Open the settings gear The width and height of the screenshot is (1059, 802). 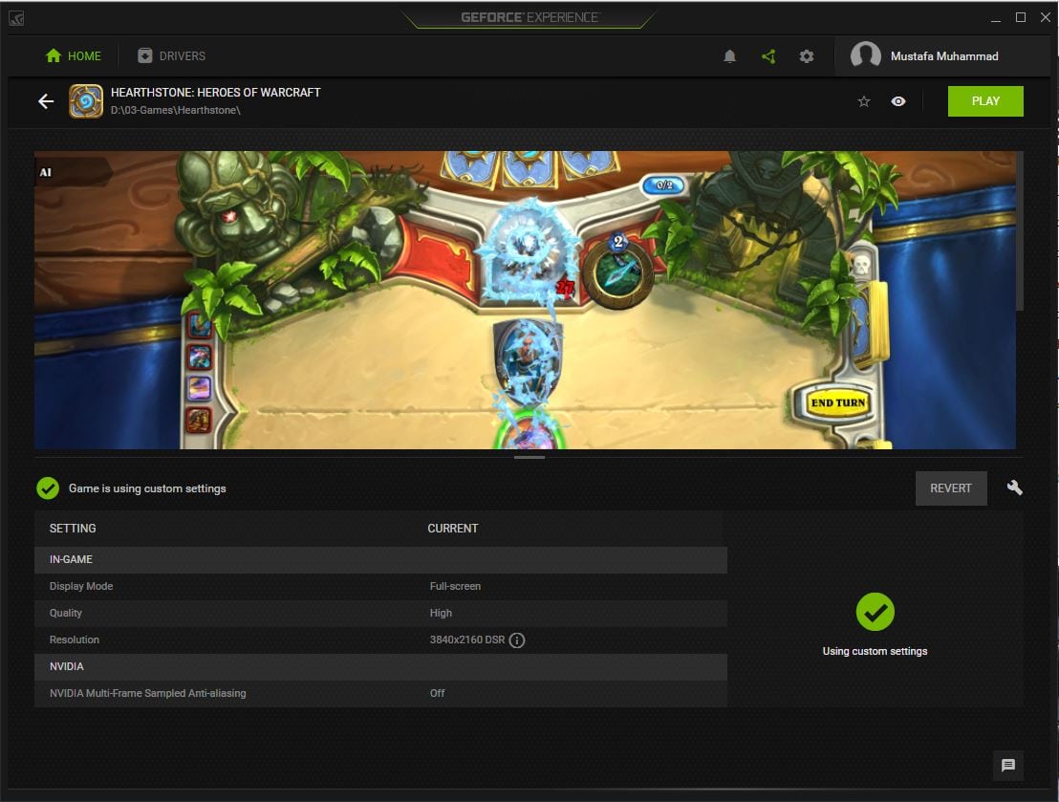(807, 56)
